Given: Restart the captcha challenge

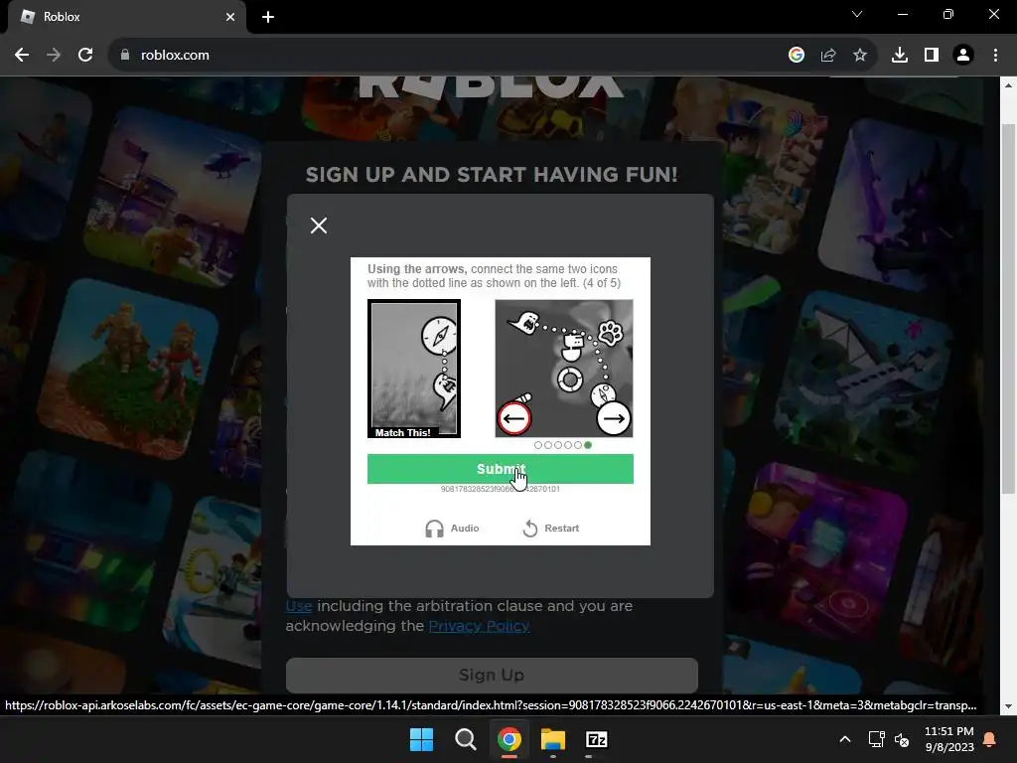Looking at the screenshot, I should click(x=550, y=529).
